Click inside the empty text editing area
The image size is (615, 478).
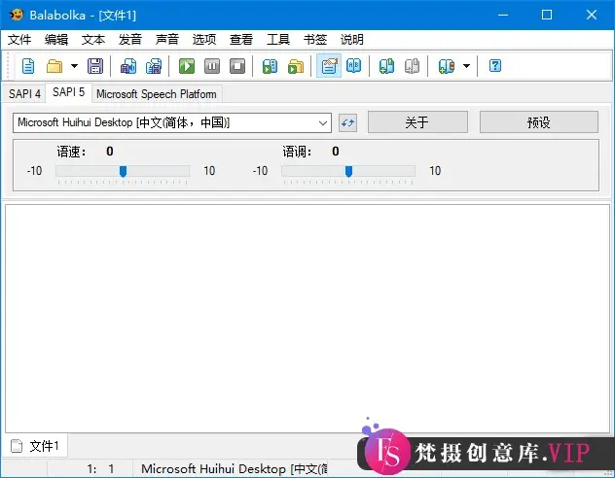pos(307,318)
